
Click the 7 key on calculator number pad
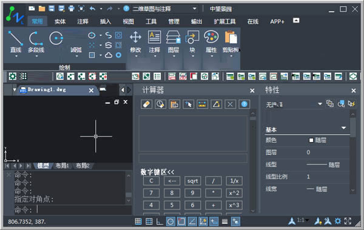(x=151, y=193)
